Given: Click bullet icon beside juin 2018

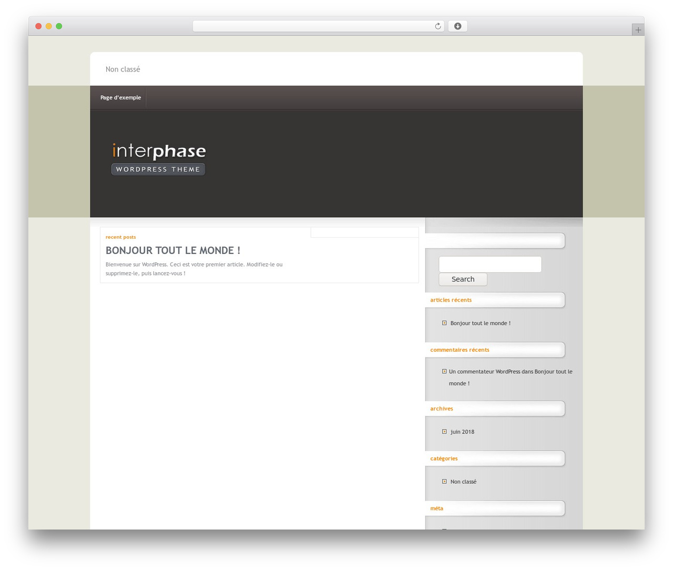Looking at the screenshot, I should [x=444, y=432].
